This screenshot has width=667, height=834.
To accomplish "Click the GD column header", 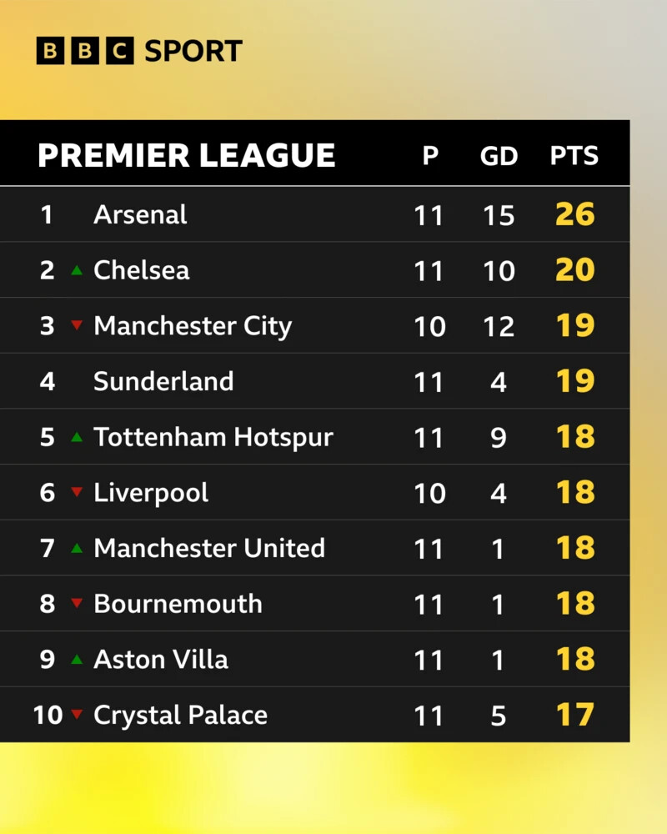I will [x=499, y=156].
